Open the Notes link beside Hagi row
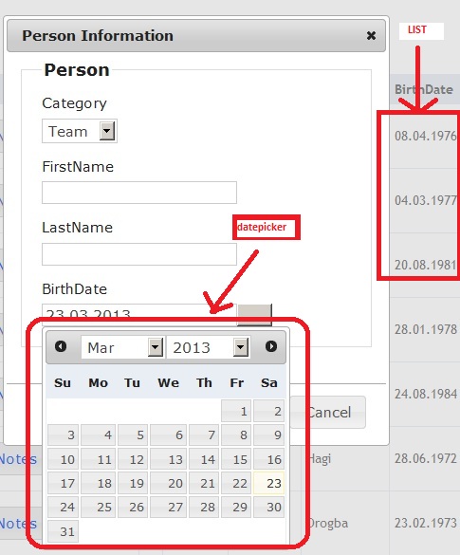Image resolution: width=460 pixels, height=555 pixels. click(18, 459)
